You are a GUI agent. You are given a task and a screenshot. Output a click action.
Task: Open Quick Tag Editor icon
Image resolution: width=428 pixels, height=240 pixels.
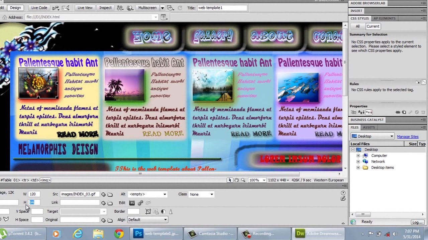tap(343, 198)
